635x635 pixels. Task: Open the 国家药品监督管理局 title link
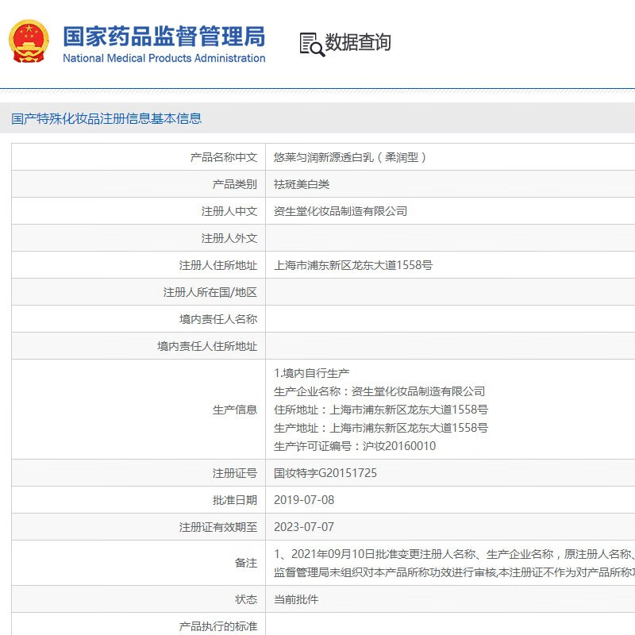164,37
